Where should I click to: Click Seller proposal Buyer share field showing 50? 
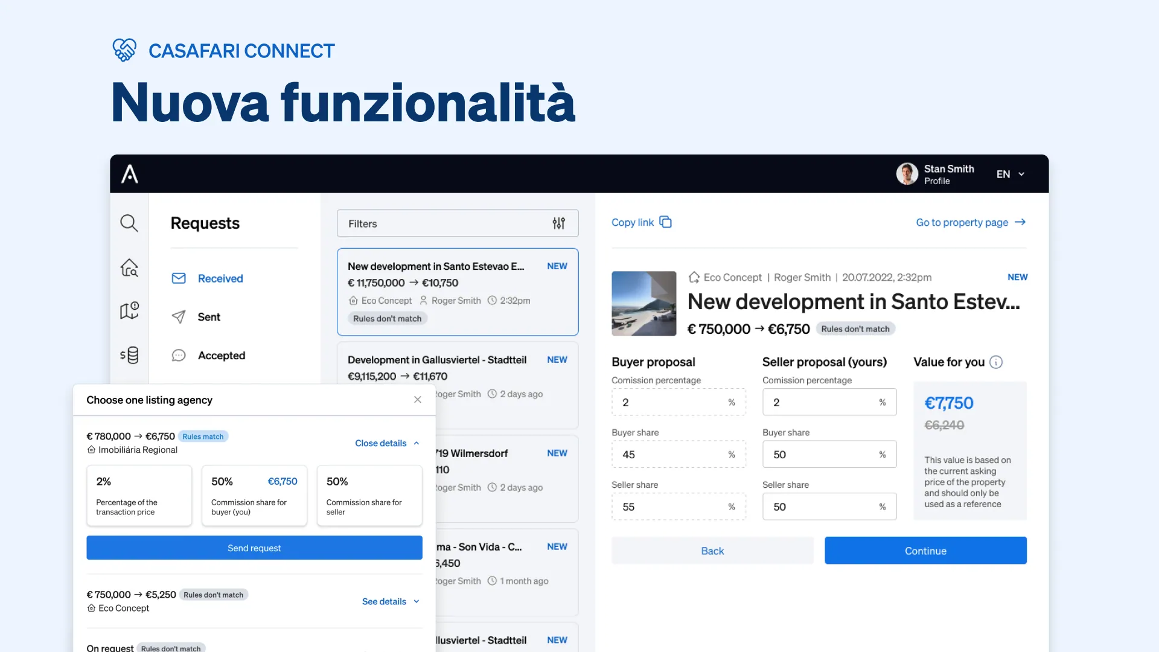click(829, 455)
